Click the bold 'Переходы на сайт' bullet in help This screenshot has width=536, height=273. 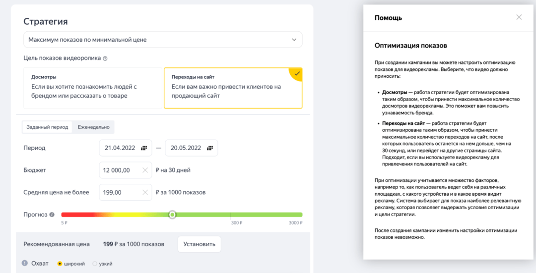point(403,123)
